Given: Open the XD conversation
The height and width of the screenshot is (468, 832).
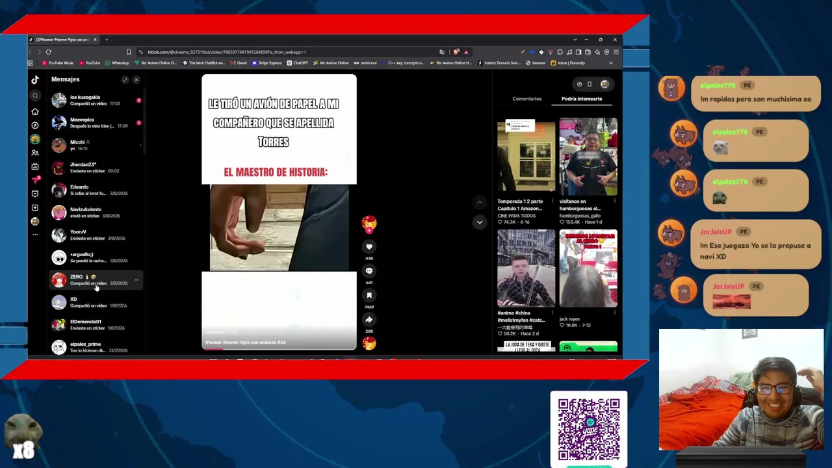Looking at the screenshot, I should (96, 302).
